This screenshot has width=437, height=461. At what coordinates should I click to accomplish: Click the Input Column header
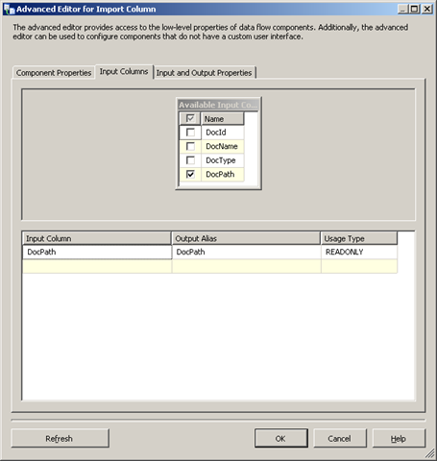[x=97, y=238]
